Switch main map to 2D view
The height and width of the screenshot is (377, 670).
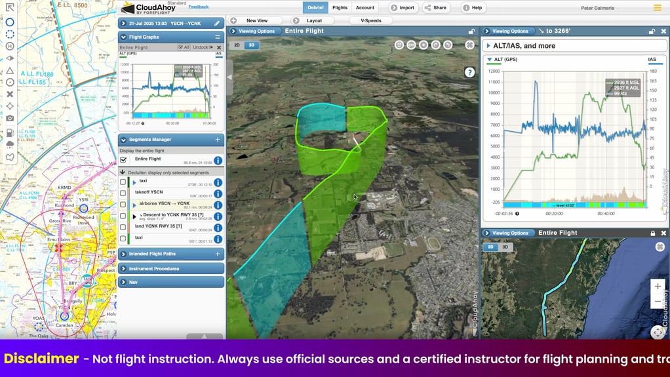click(x=235, y=45)
